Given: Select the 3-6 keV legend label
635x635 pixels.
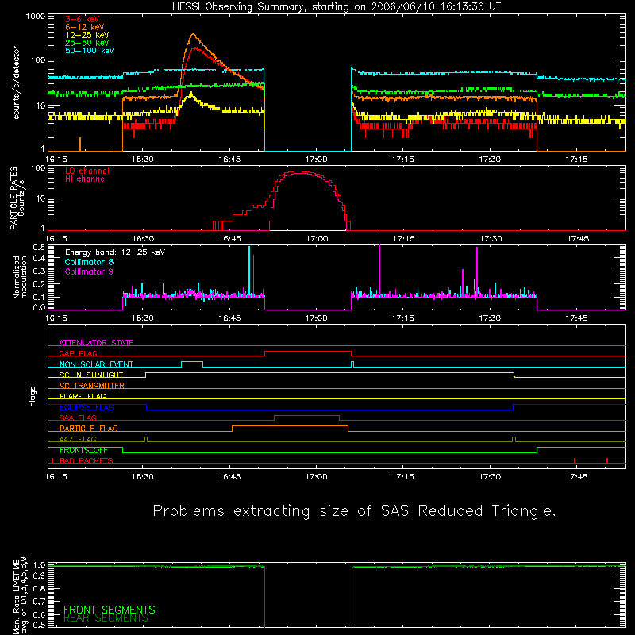Looking at the screenshot, I should tap(83, 19).
